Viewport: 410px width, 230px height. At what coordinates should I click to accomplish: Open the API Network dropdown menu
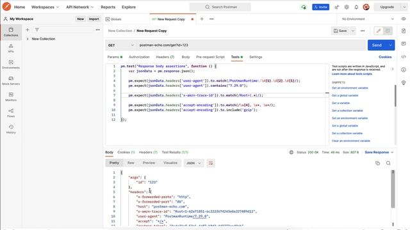(x=79, y=7)
